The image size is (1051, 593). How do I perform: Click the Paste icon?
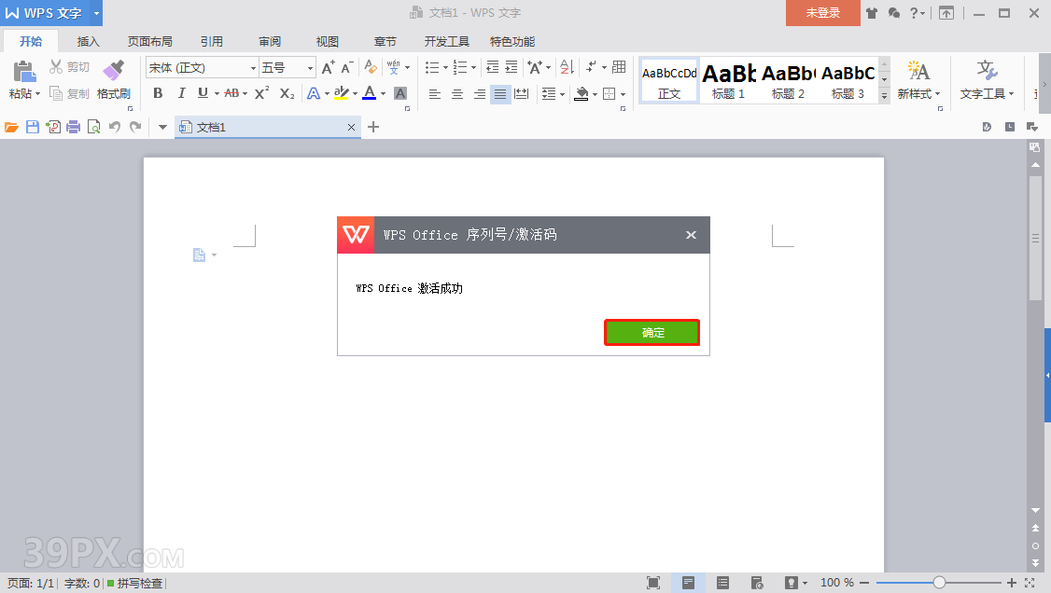coord(24,72)
